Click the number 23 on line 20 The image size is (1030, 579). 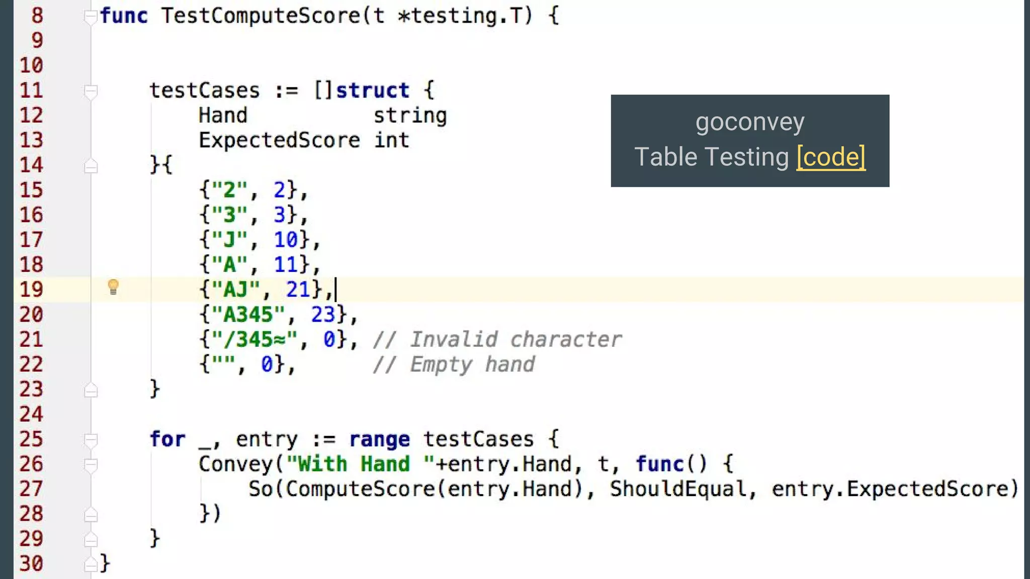pos(322,315)
